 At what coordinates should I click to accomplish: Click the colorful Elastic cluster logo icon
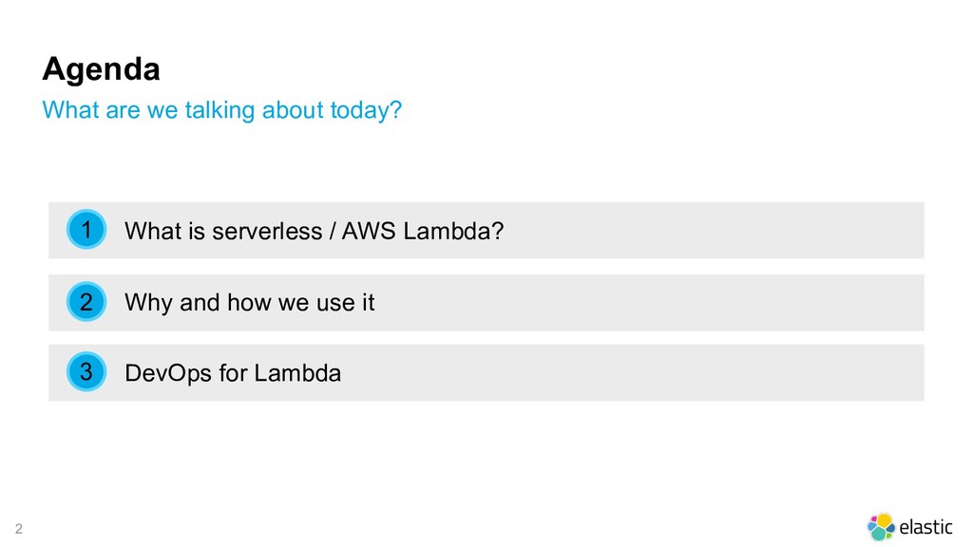click(x=881, y=527)
